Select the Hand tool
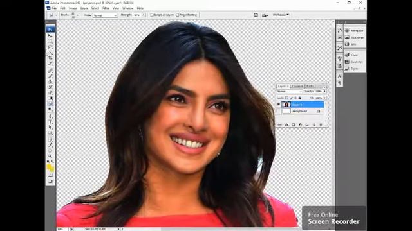The image size is (412, 231). point(50,150)
